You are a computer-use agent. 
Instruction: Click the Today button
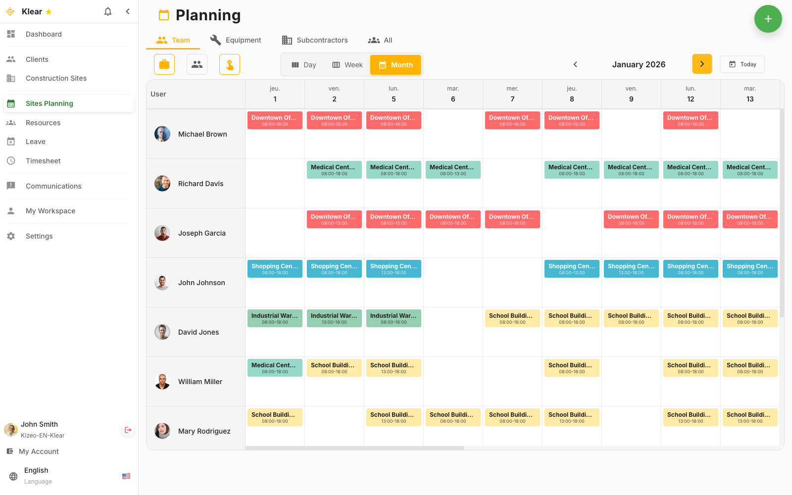[742, 64]
